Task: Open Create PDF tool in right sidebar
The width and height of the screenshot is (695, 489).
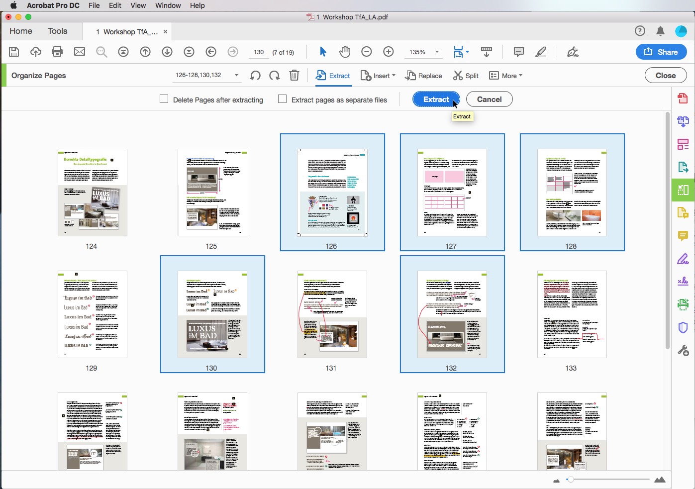Action: pos(683,98)
